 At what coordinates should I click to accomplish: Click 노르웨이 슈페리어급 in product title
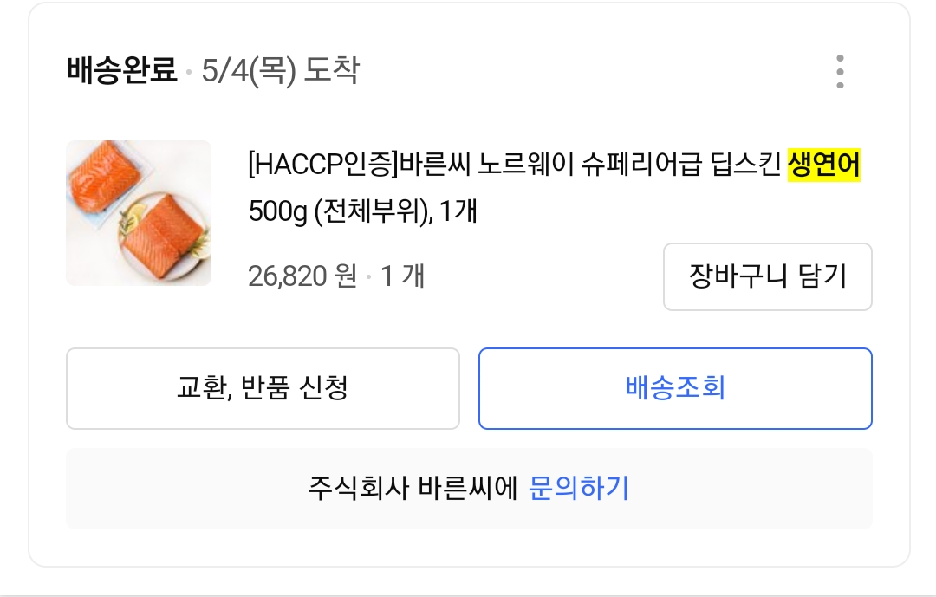coord(586,164)
